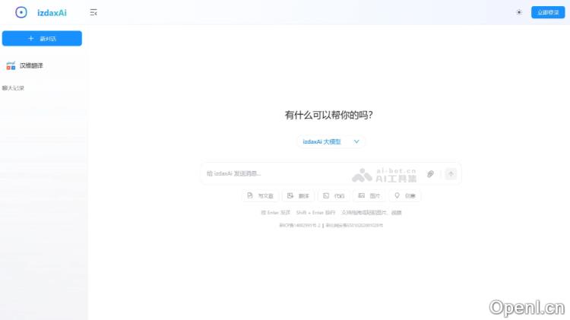
Task: Open the public security filing number link
Action: [x=354, y=226]
